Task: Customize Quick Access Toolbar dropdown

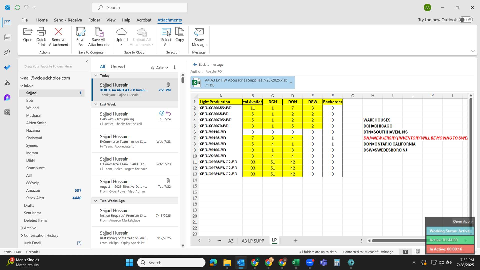Action: coord(35,8)
